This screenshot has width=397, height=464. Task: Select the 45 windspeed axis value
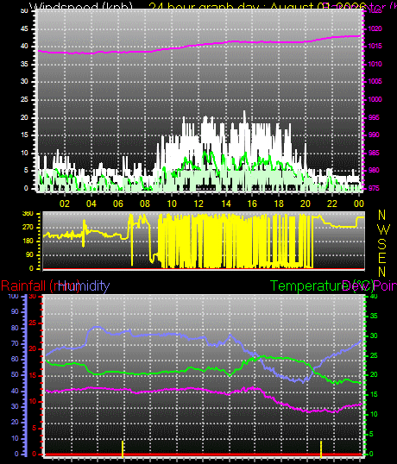click(x=24, y=28)
